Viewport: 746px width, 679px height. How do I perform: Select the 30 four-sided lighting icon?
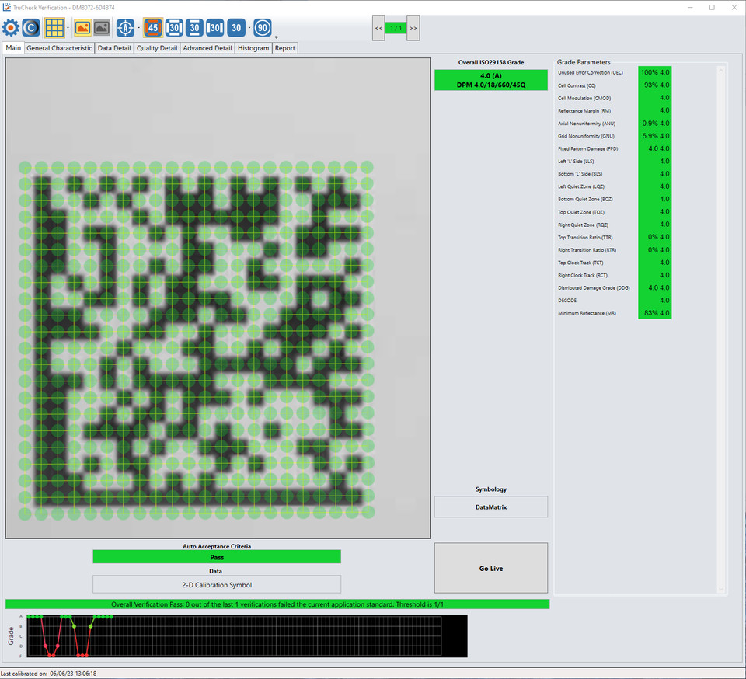[x=174, y=27]
